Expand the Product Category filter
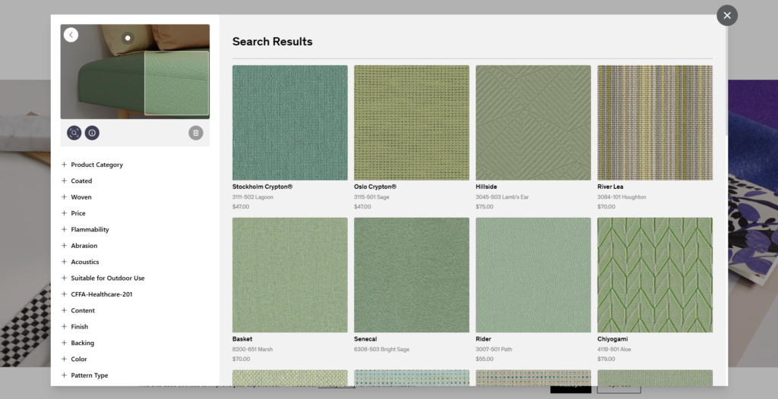The width and height of the screenshot is (778, 399). point(92,165)
